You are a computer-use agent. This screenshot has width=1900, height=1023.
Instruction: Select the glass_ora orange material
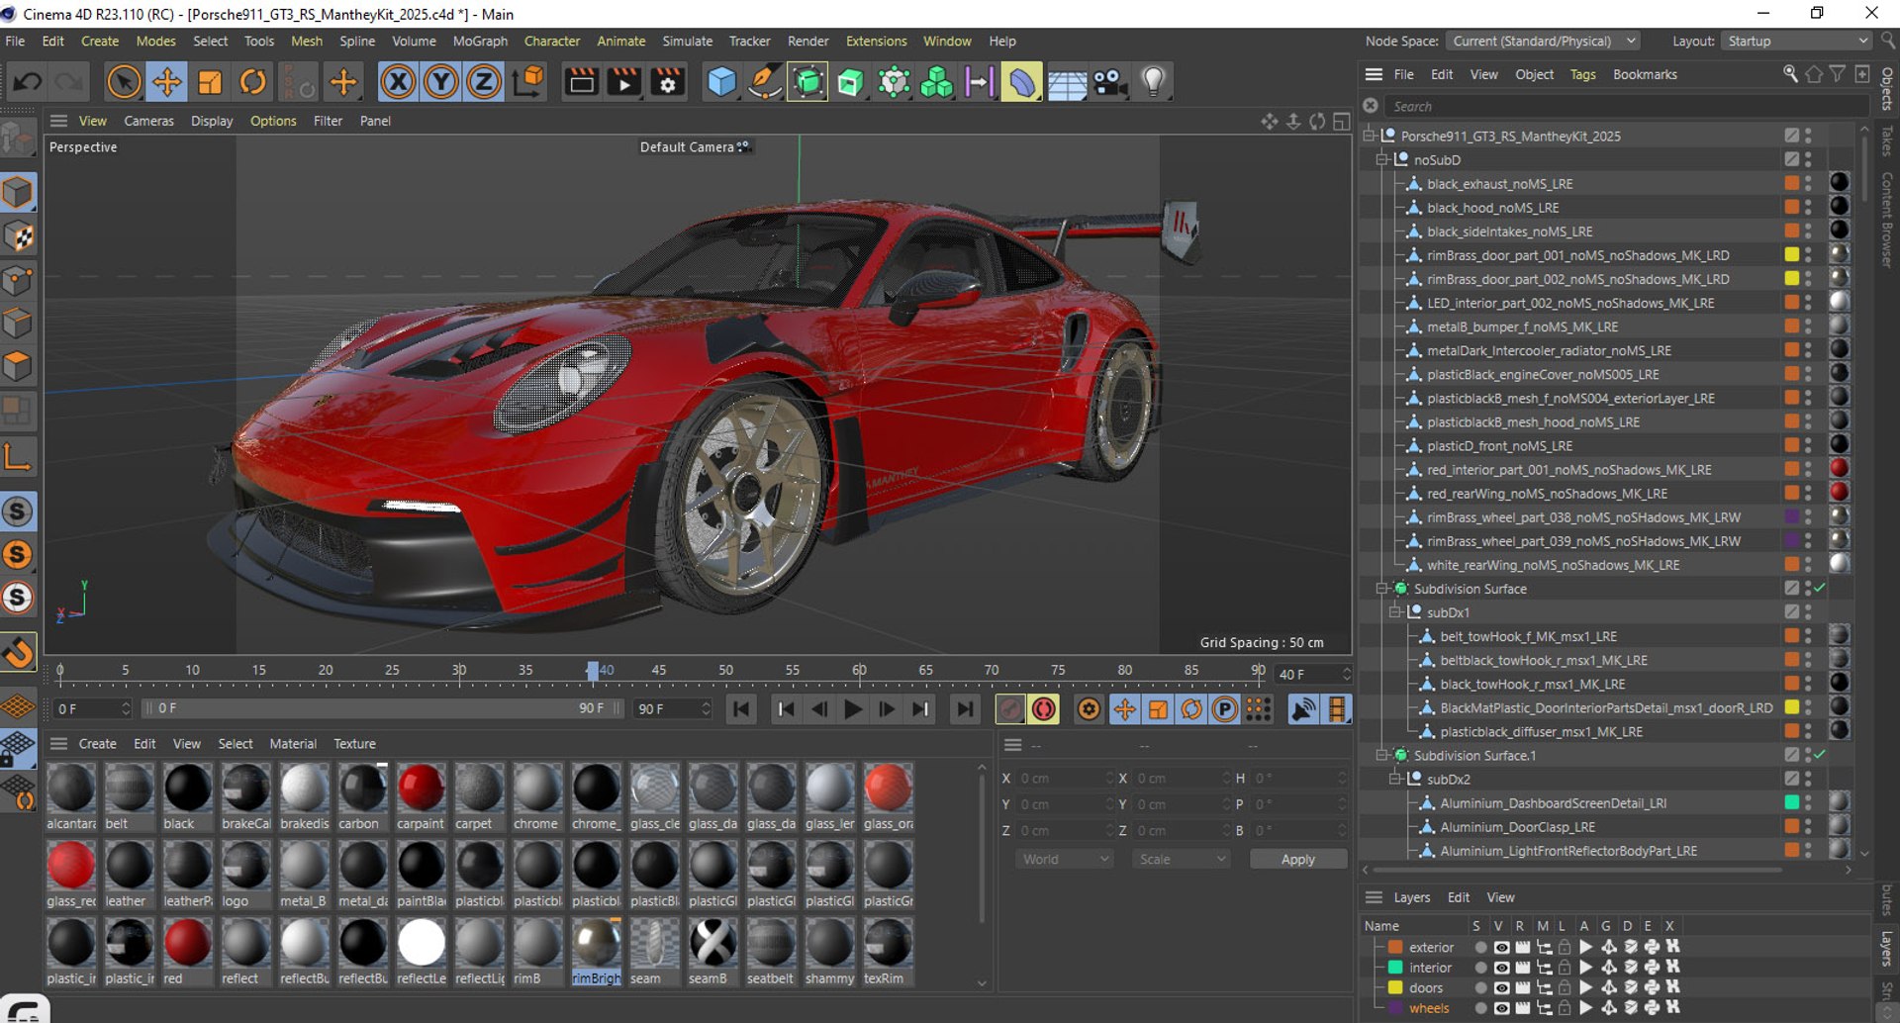click(888, 795)
